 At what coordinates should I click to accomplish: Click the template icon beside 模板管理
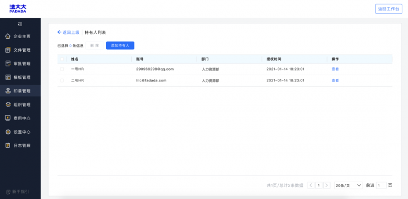tap(8, 77)
